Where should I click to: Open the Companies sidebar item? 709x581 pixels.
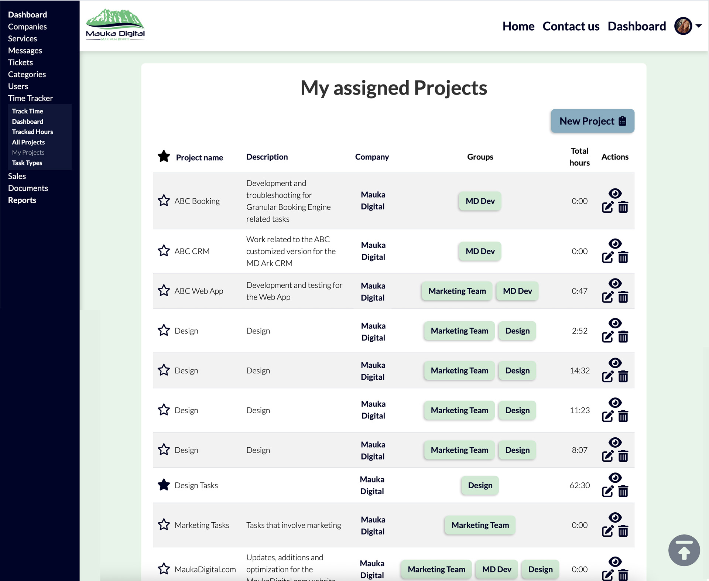click(x=27, y=27)
